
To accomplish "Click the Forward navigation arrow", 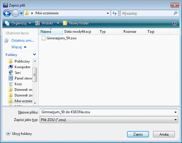I will (15, 13).
